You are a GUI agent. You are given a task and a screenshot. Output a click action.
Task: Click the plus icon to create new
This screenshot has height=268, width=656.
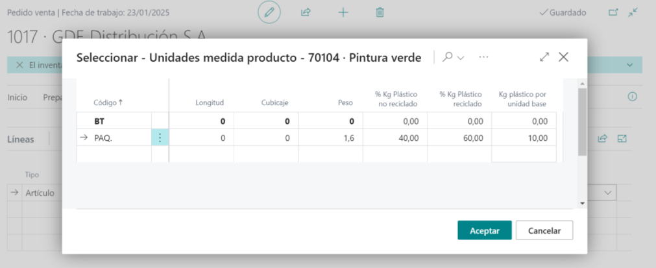(343, 12)
